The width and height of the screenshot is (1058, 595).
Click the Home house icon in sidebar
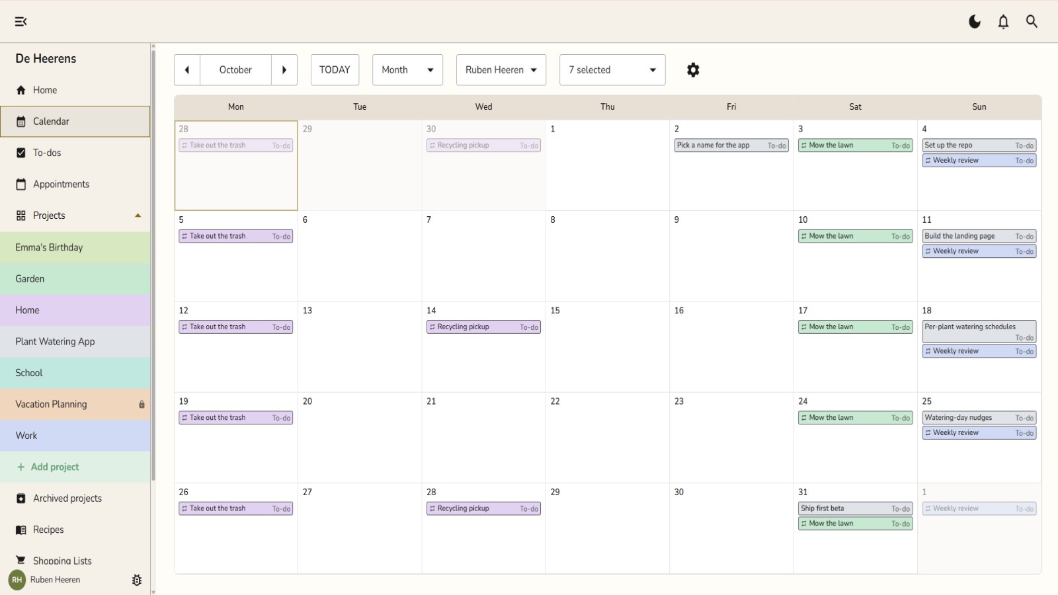pyautogui.click(x=21, y=90)
